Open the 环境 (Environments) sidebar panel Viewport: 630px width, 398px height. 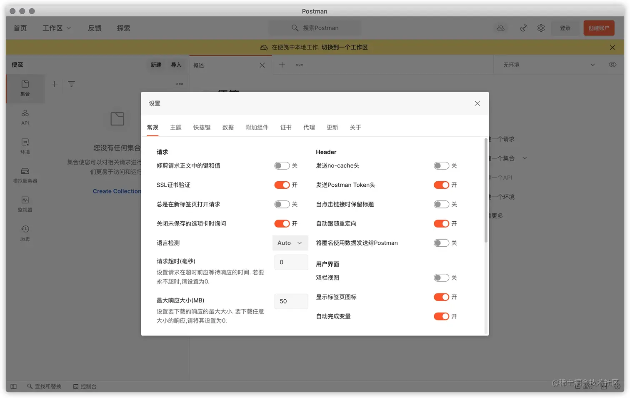(x=25, y=146)
